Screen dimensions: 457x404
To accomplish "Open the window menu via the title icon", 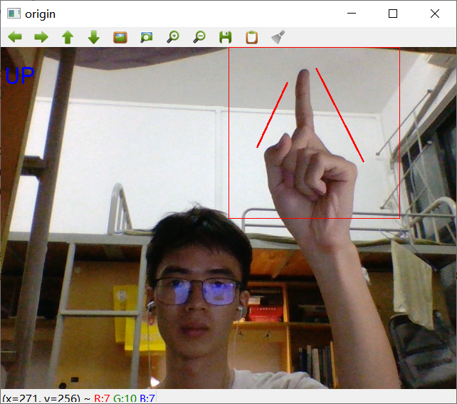I will tap(14, 14).
